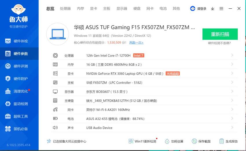Click the cloud data center connection icon

click(x=49, y=141)
